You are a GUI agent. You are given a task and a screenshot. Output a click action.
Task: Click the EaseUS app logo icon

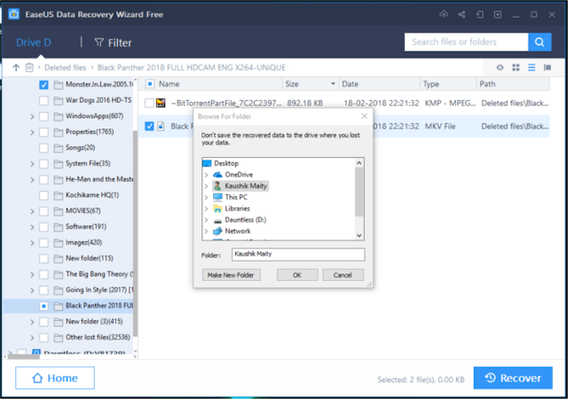pyautogui.click(x=14, y=14)
